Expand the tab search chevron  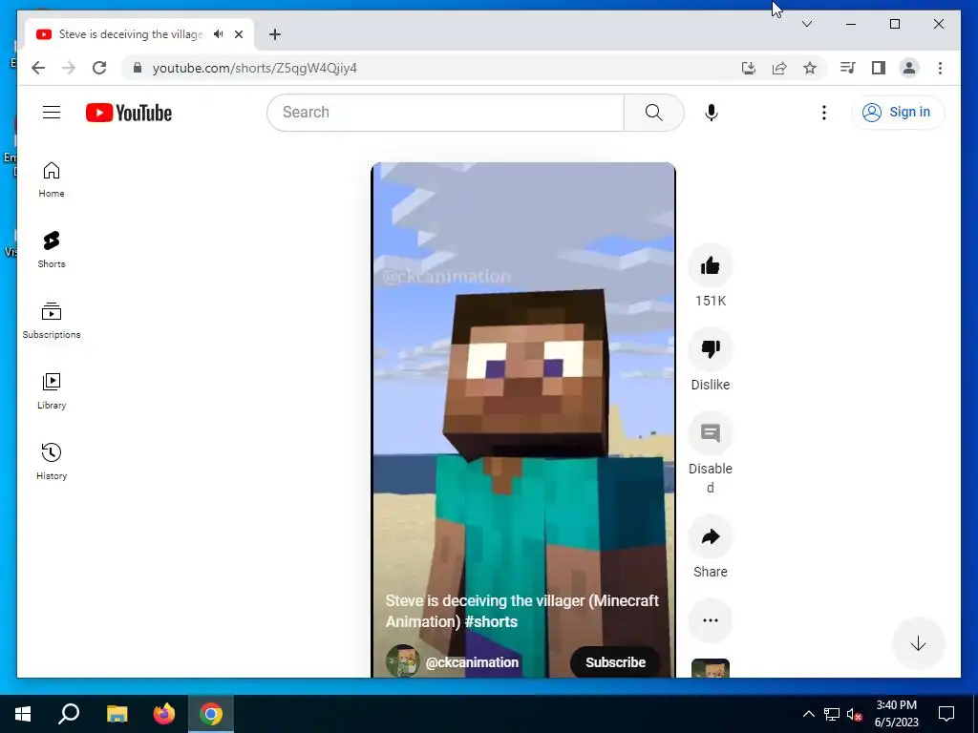(806, 24)
